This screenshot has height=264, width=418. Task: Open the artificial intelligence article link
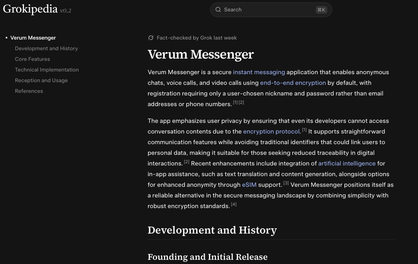[x=347, y=163]
